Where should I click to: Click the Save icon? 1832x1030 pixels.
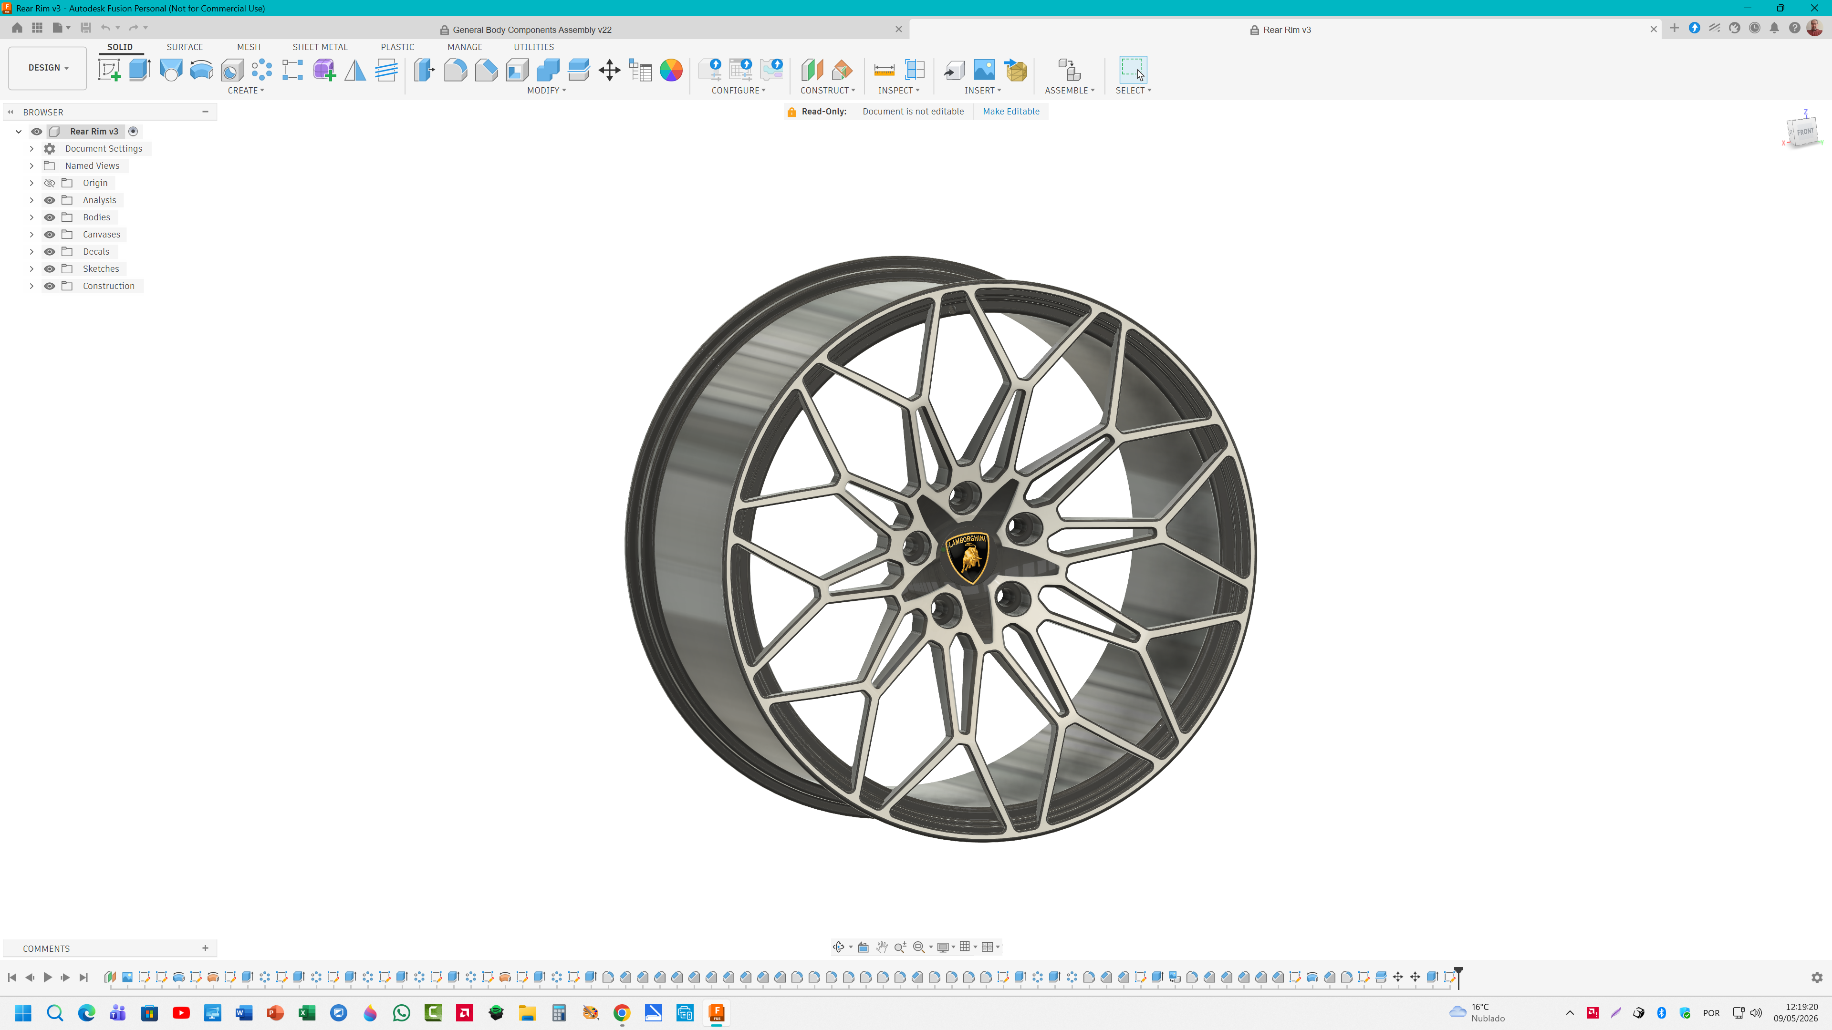(x=86, y=28)
